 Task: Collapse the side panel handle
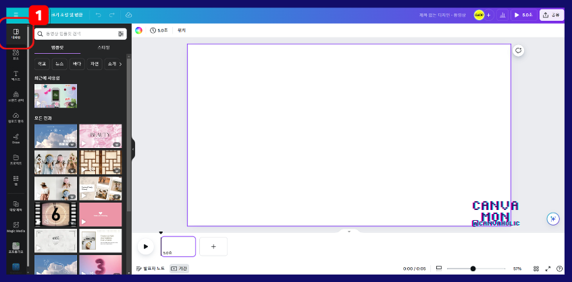point(133,149)
